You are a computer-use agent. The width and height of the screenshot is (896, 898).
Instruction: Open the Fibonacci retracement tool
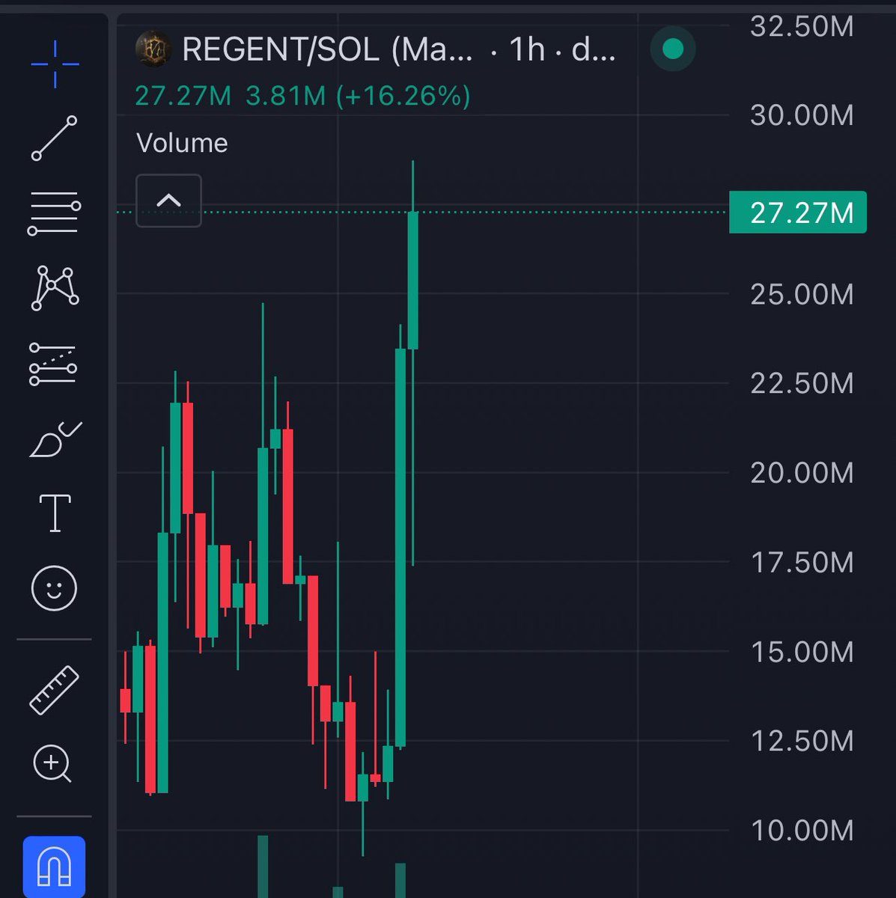[54, 213]
